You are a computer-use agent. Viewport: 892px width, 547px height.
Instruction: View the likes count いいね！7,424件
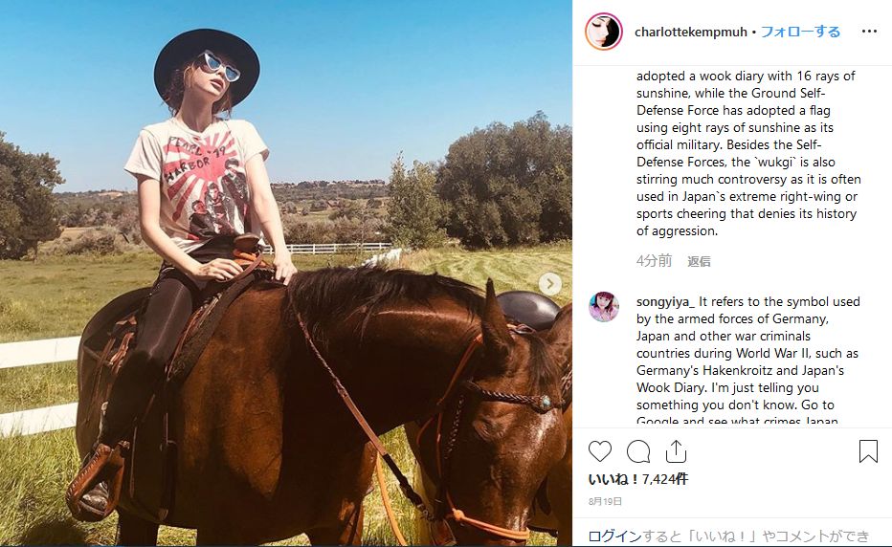click(638, 479)
